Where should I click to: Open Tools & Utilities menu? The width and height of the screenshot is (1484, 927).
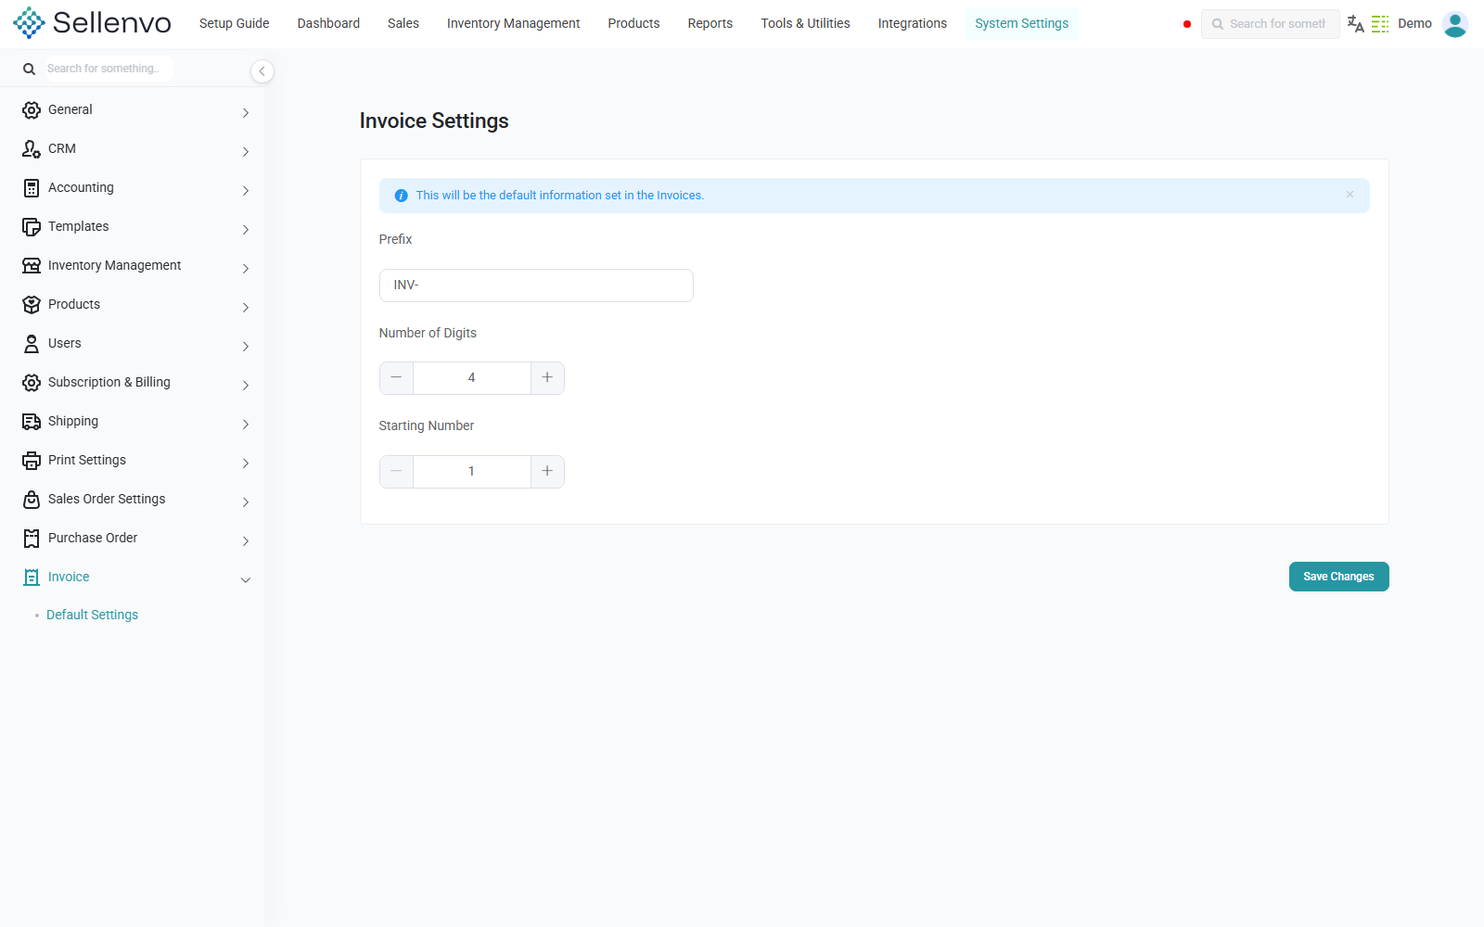pyautogui.click(x=805, y=23)
